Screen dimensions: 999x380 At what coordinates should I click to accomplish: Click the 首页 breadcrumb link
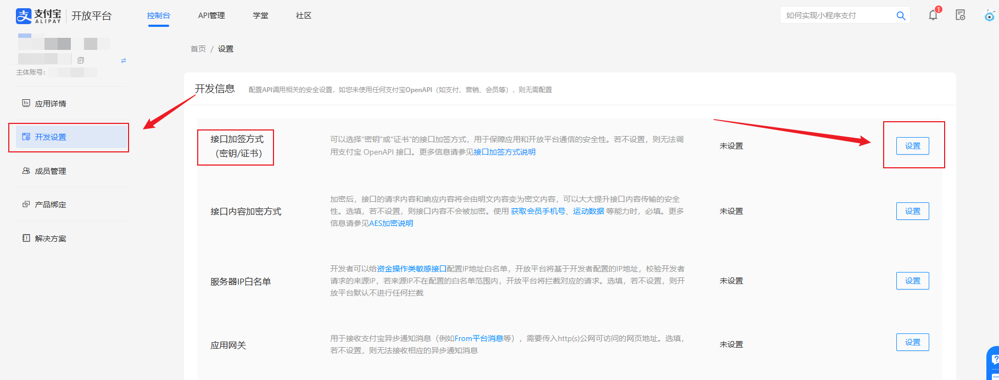click(198, 49)
